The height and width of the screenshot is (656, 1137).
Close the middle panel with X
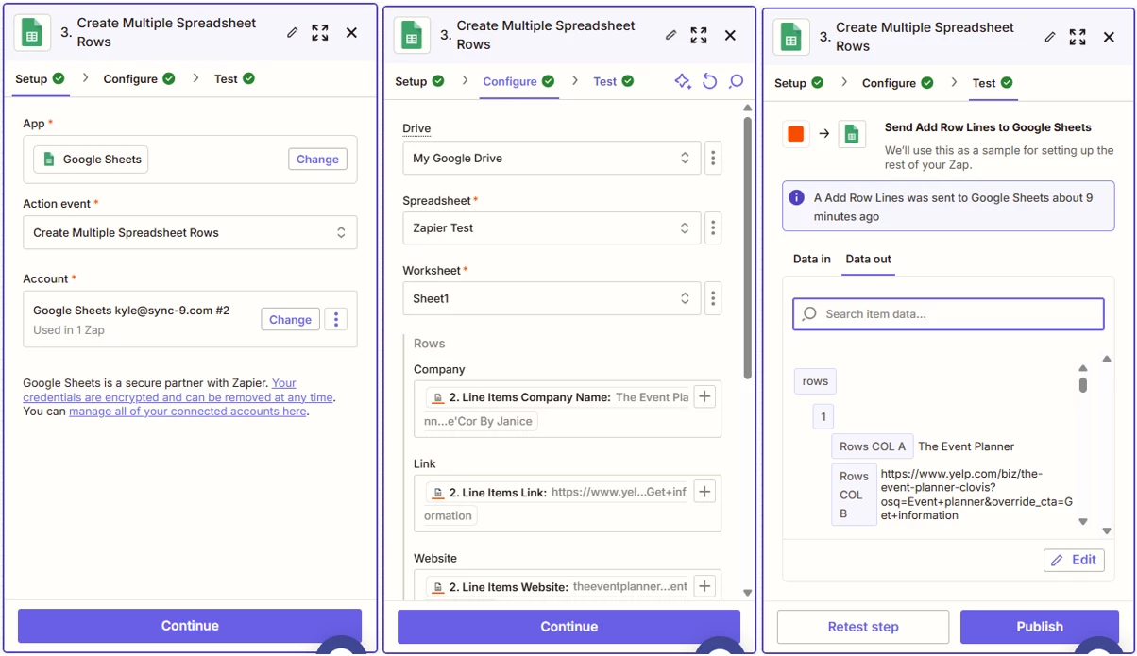(x=730, y=35)
